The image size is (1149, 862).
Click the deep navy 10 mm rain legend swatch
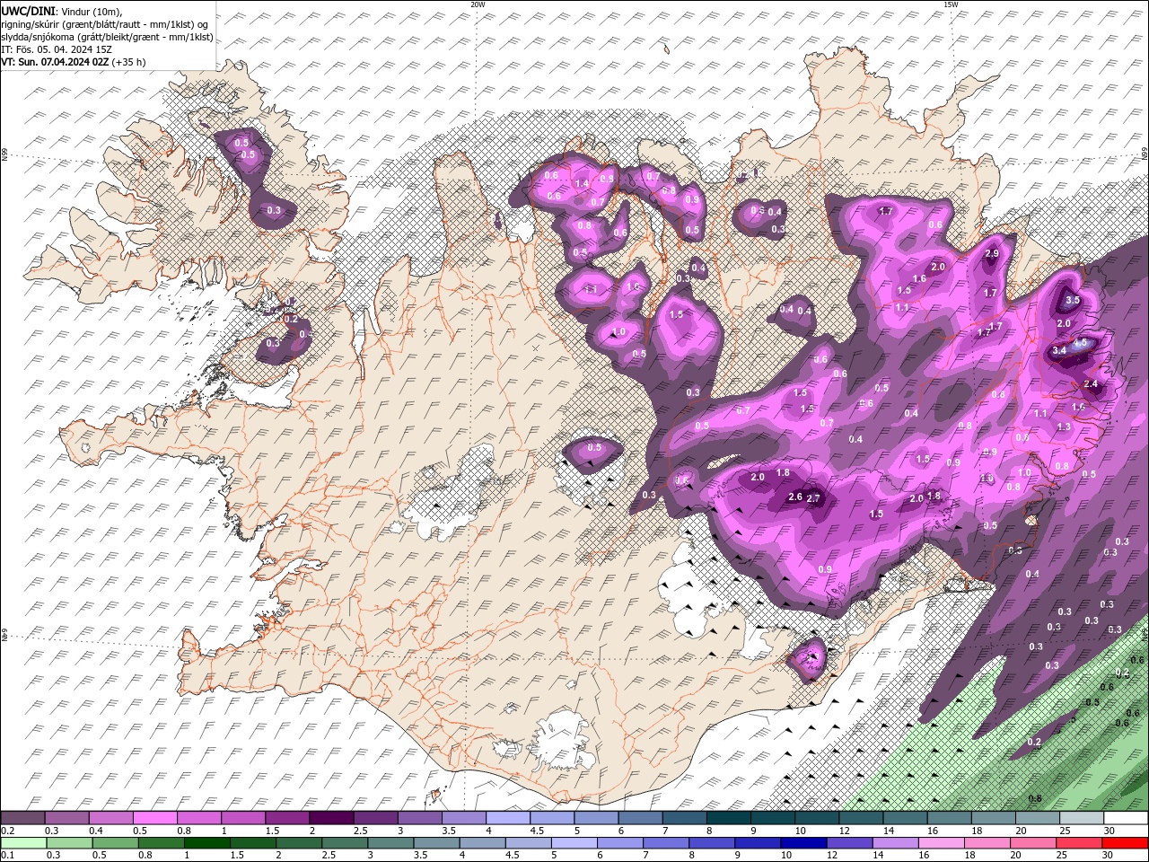pos(804,843)
